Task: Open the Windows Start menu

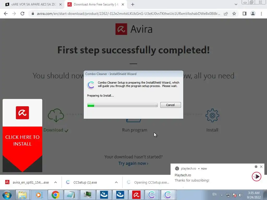Action: pyautogui.click(x=7, y=195)
